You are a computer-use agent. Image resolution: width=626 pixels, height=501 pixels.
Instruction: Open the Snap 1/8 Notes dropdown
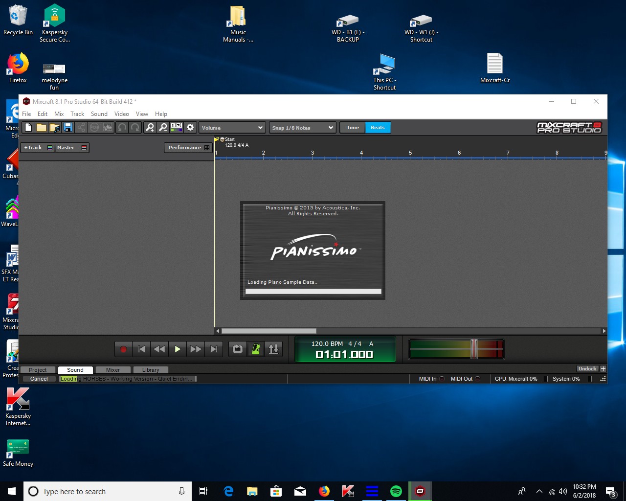point(303,128)
